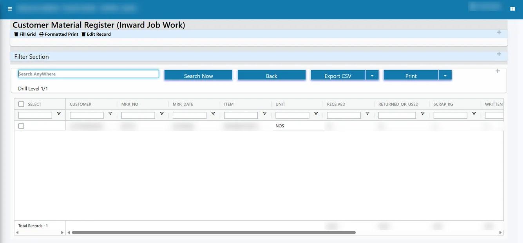Open the filter icon for ITEM column

coord(264,114)
